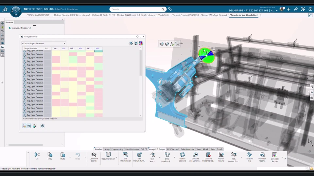This screenshot has height=176, width=314.
Task: Toggle third globe button in Analyze Results bottom row
Action: [x=34, y=126]
